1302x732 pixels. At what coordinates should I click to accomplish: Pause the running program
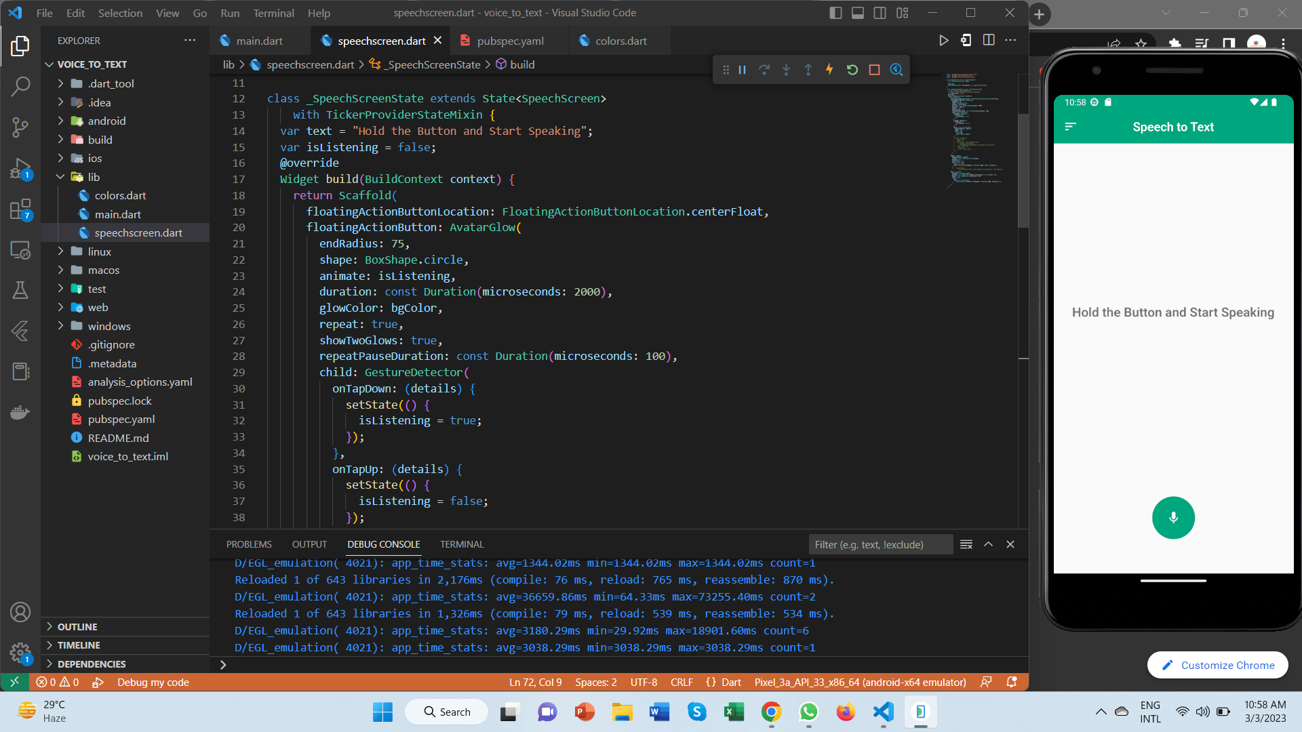tap(742, 69)
